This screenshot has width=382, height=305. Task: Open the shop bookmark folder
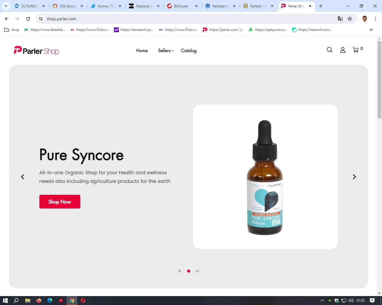pyautogui.click(x=12, y=30)
